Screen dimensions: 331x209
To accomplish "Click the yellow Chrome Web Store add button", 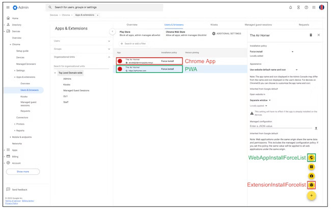I will pyautogui.click(x=312, y=185).
